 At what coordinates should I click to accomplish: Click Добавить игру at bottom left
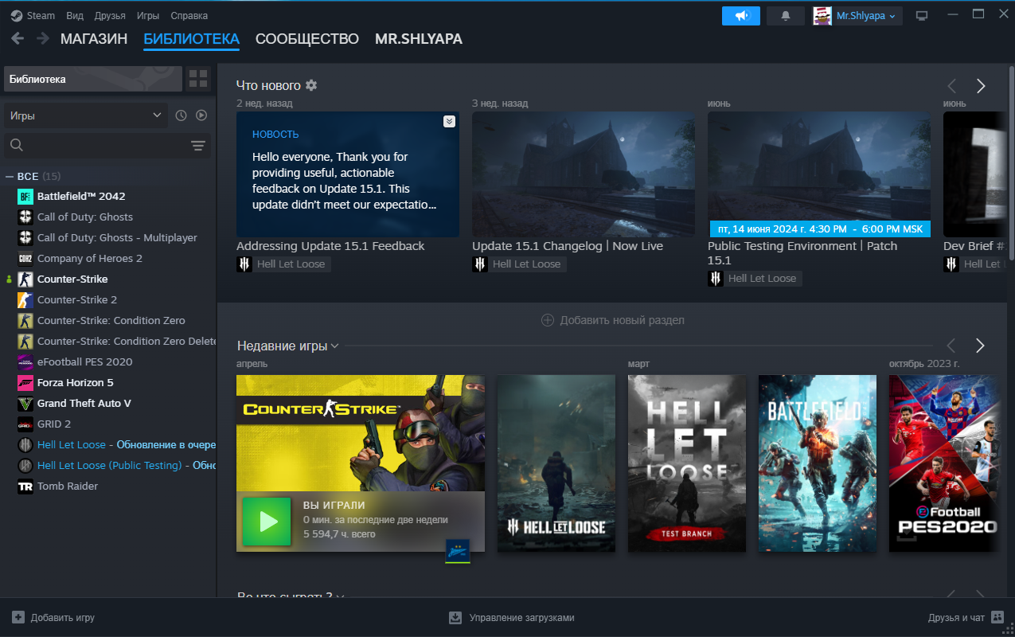tap(53, 617)
